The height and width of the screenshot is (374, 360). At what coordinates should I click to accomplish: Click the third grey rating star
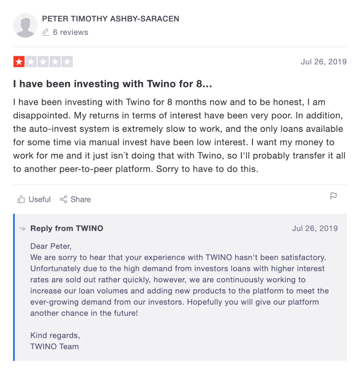click(43, 62)
